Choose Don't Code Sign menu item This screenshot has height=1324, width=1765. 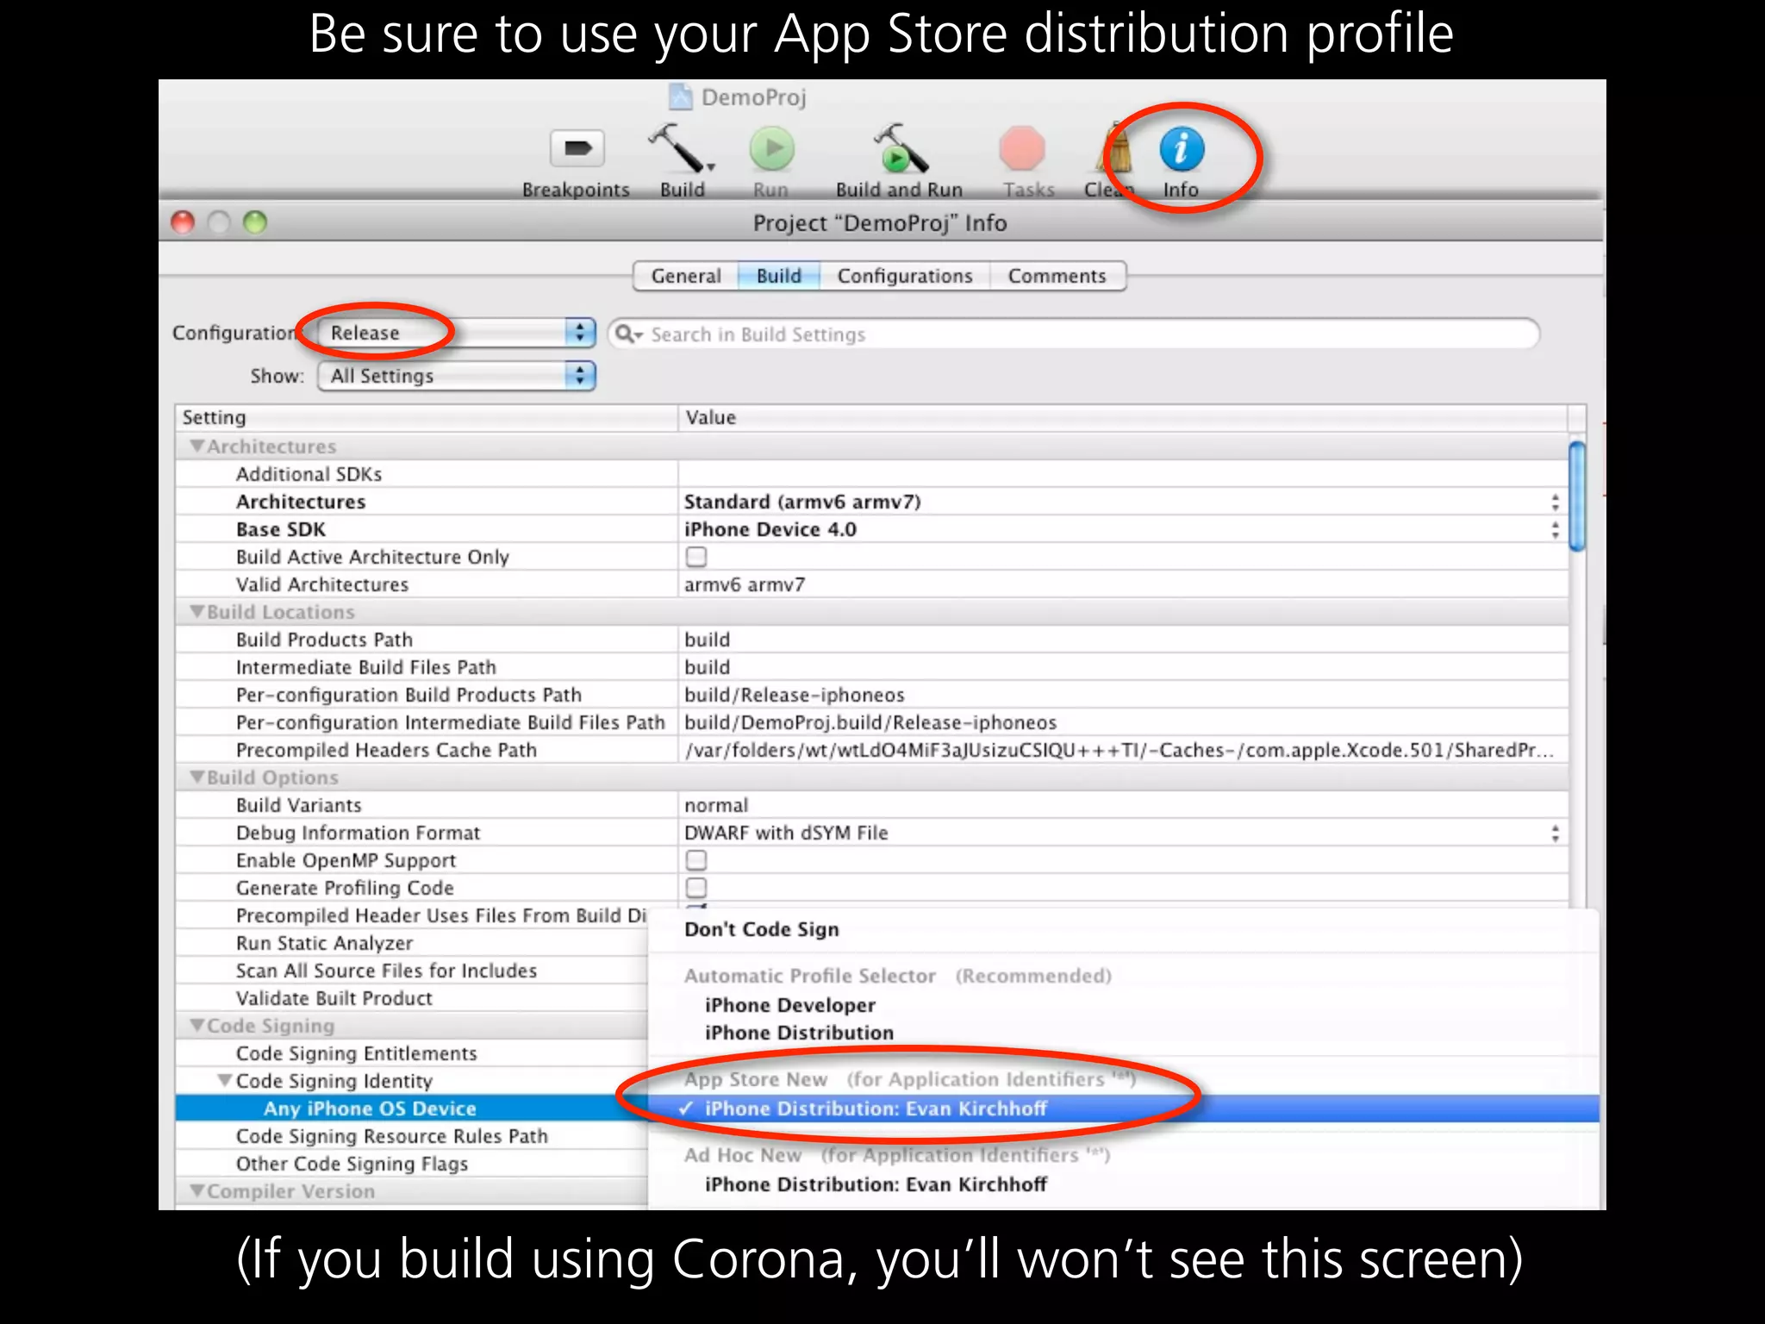[1124, 929]
